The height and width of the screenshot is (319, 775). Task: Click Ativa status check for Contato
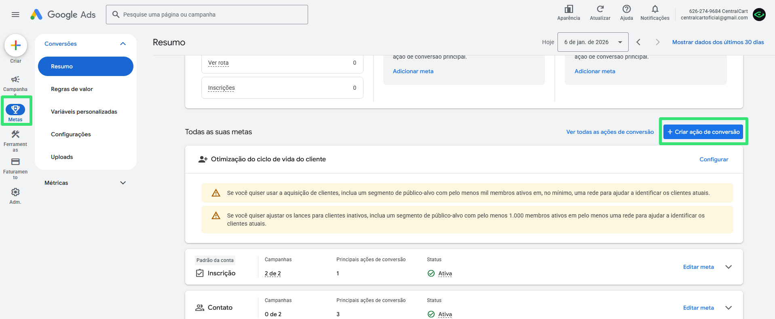[431, 314]
